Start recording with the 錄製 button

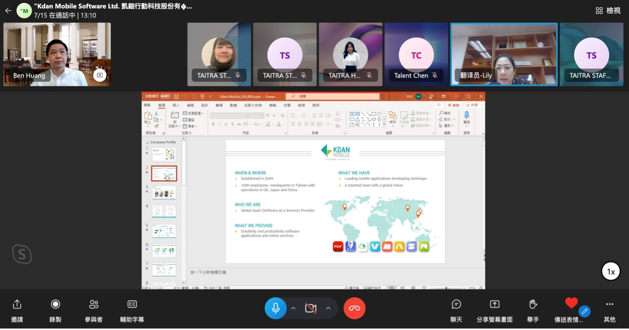[55, 310]
